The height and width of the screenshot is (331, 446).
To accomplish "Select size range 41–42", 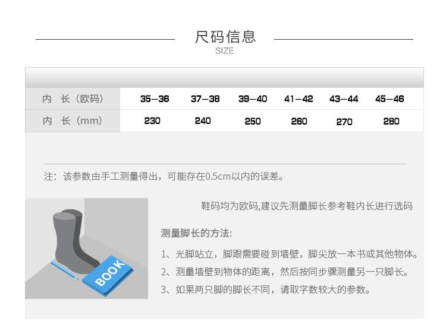I will pyautogui.click(x=299, y=98).
